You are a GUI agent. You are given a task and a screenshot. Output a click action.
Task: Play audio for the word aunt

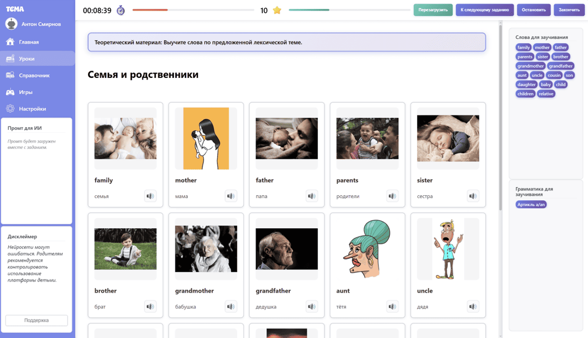[x=392, y=306]
